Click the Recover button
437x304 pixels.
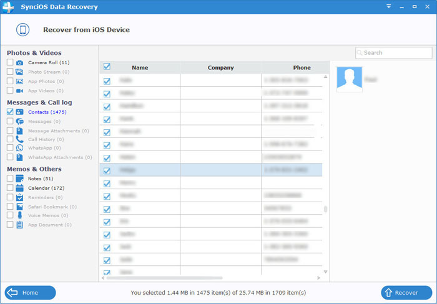click(406, 293)
